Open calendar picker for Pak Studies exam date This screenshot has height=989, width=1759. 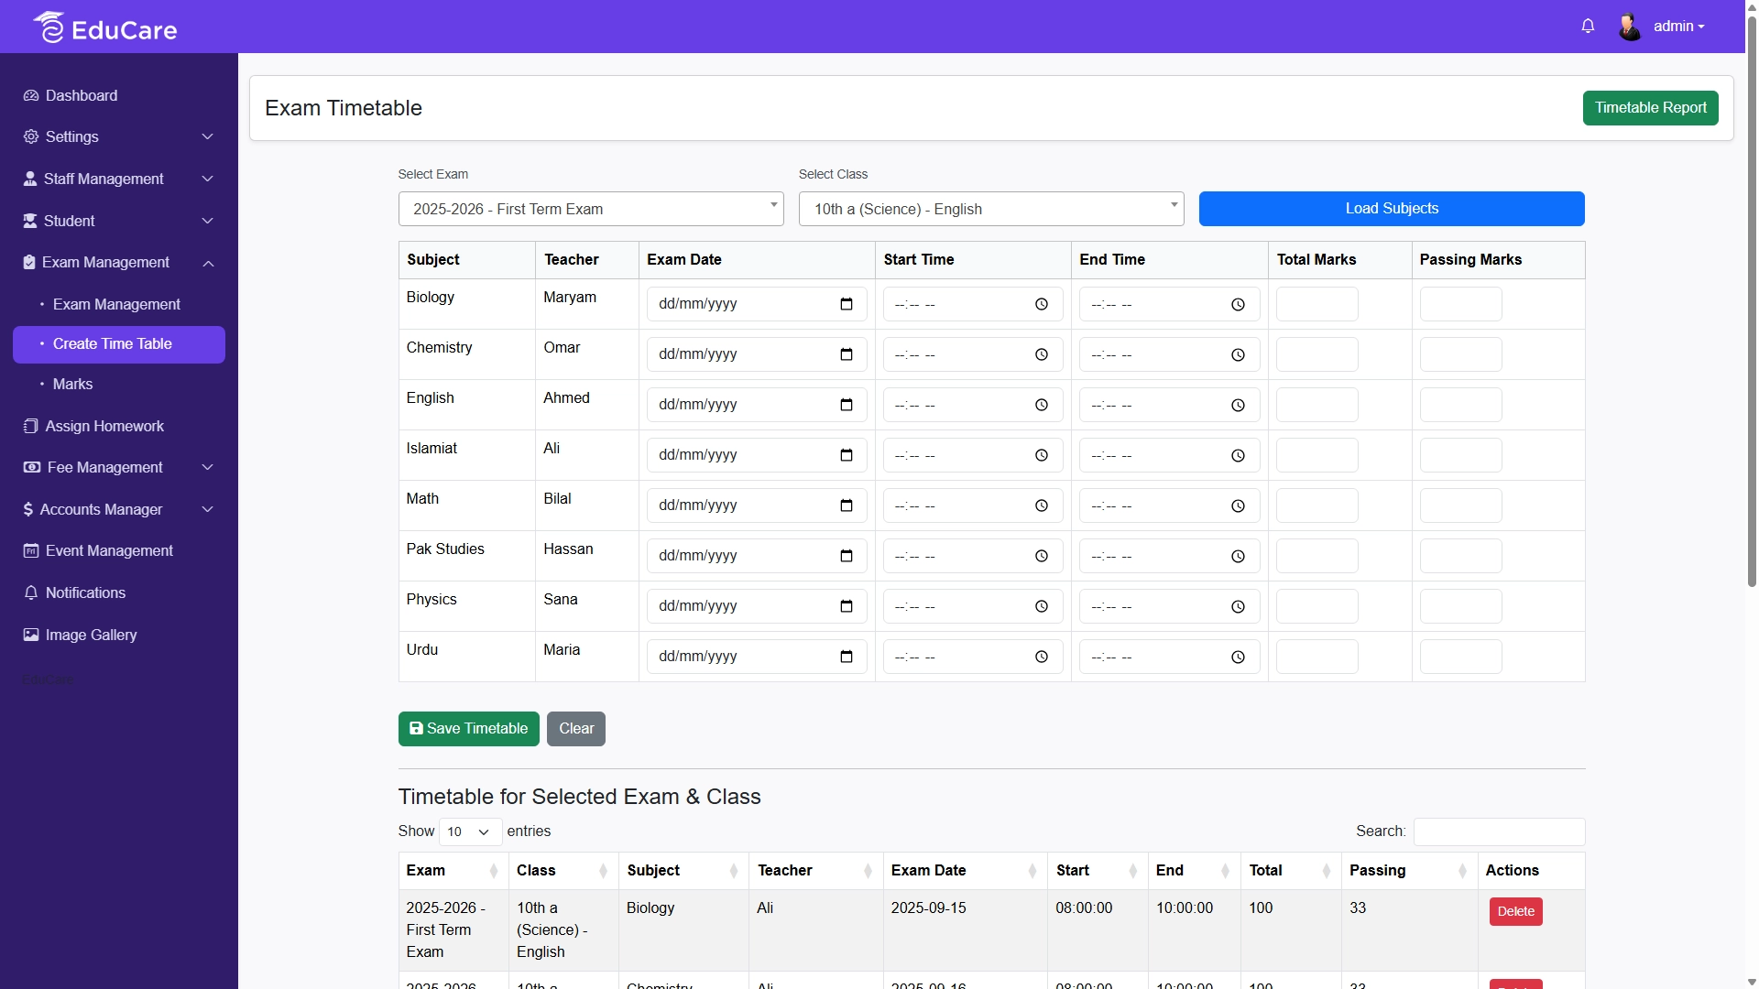pos(847,556)
